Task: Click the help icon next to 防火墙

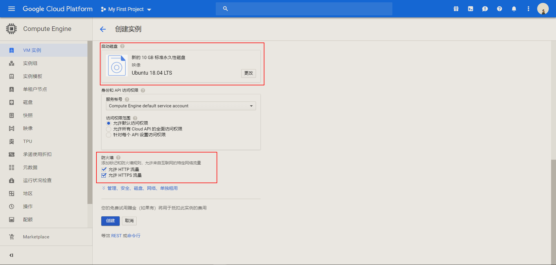Action: click(118, 158)
